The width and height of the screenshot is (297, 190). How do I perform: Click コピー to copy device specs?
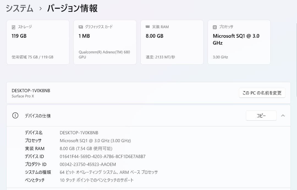click(x=261, y=115)
